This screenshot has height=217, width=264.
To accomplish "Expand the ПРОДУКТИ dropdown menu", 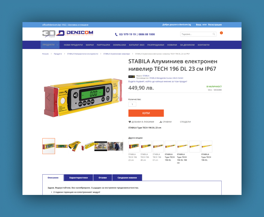I will click(50, 45).
